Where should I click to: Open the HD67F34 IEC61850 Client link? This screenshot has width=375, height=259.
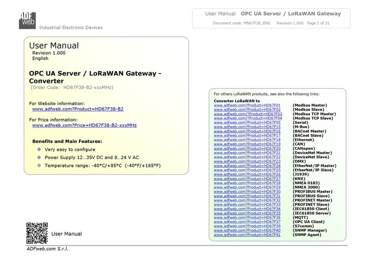247,209
